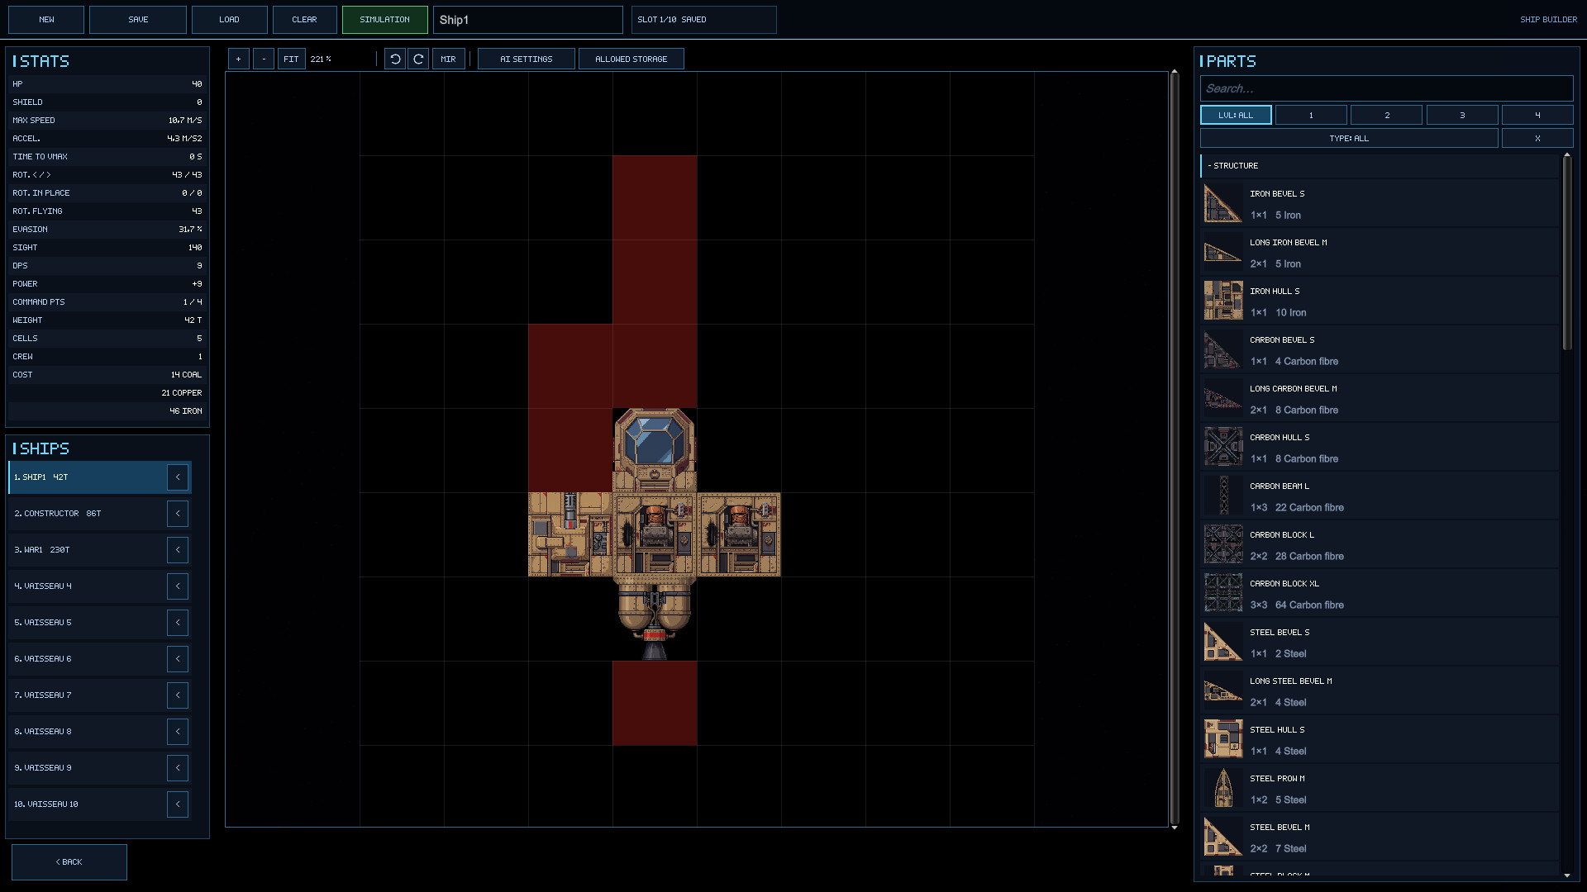Select the Steel Bevel S part icon
1587x892 pixels.
[x=1223, y=642]
